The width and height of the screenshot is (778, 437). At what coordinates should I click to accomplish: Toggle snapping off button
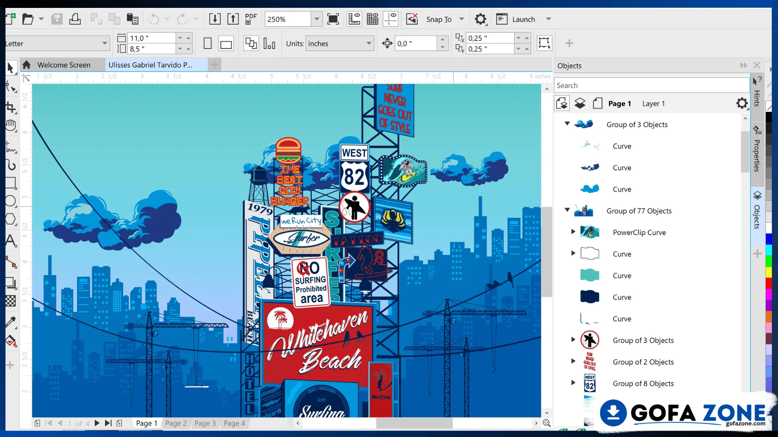tap(412, 19)
